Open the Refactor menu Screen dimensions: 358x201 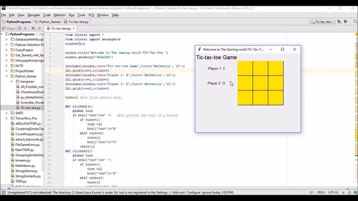point(60,15)
